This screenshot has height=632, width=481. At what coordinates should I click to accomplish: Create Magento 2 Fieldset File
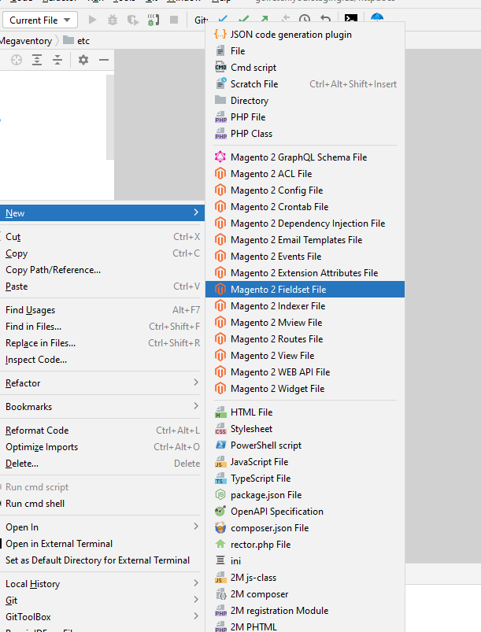[x=305, y=290]
